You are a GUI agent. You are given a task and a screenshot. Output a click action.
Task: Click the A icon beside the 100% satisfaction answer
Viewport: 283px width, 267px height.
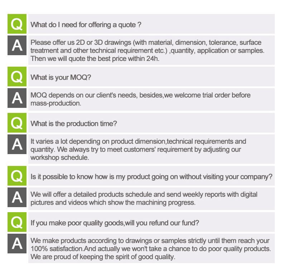16,243
